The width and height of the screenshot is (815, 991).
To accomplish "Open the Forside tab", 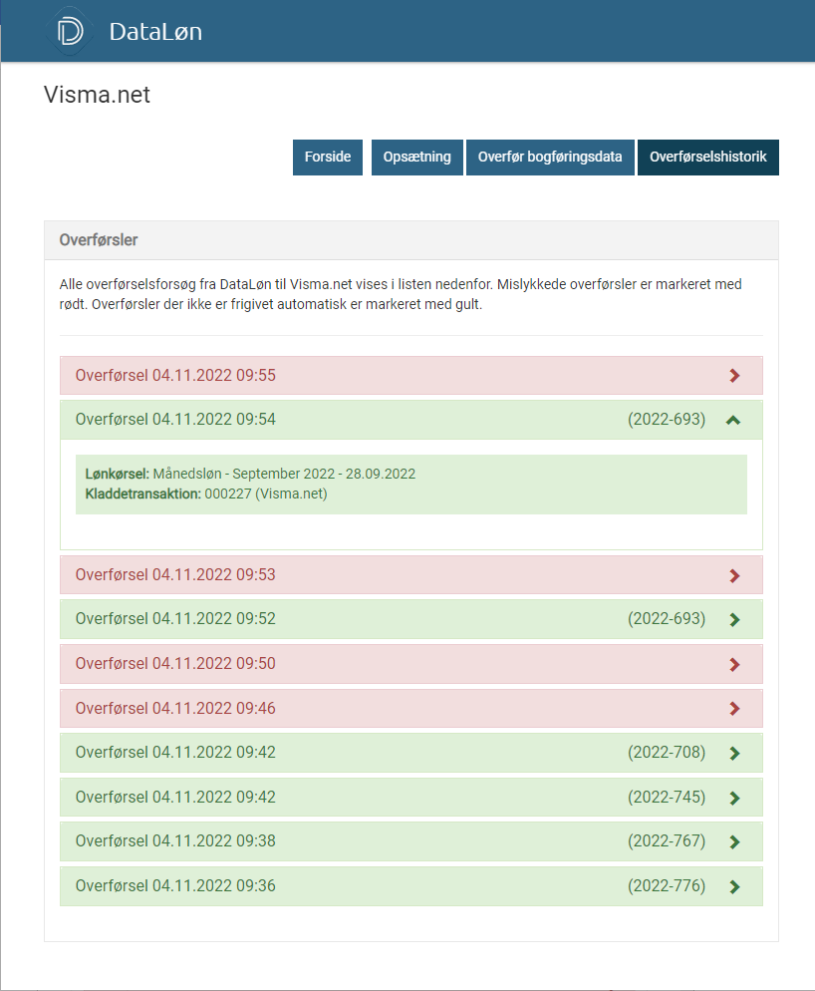I will [328, 158].
